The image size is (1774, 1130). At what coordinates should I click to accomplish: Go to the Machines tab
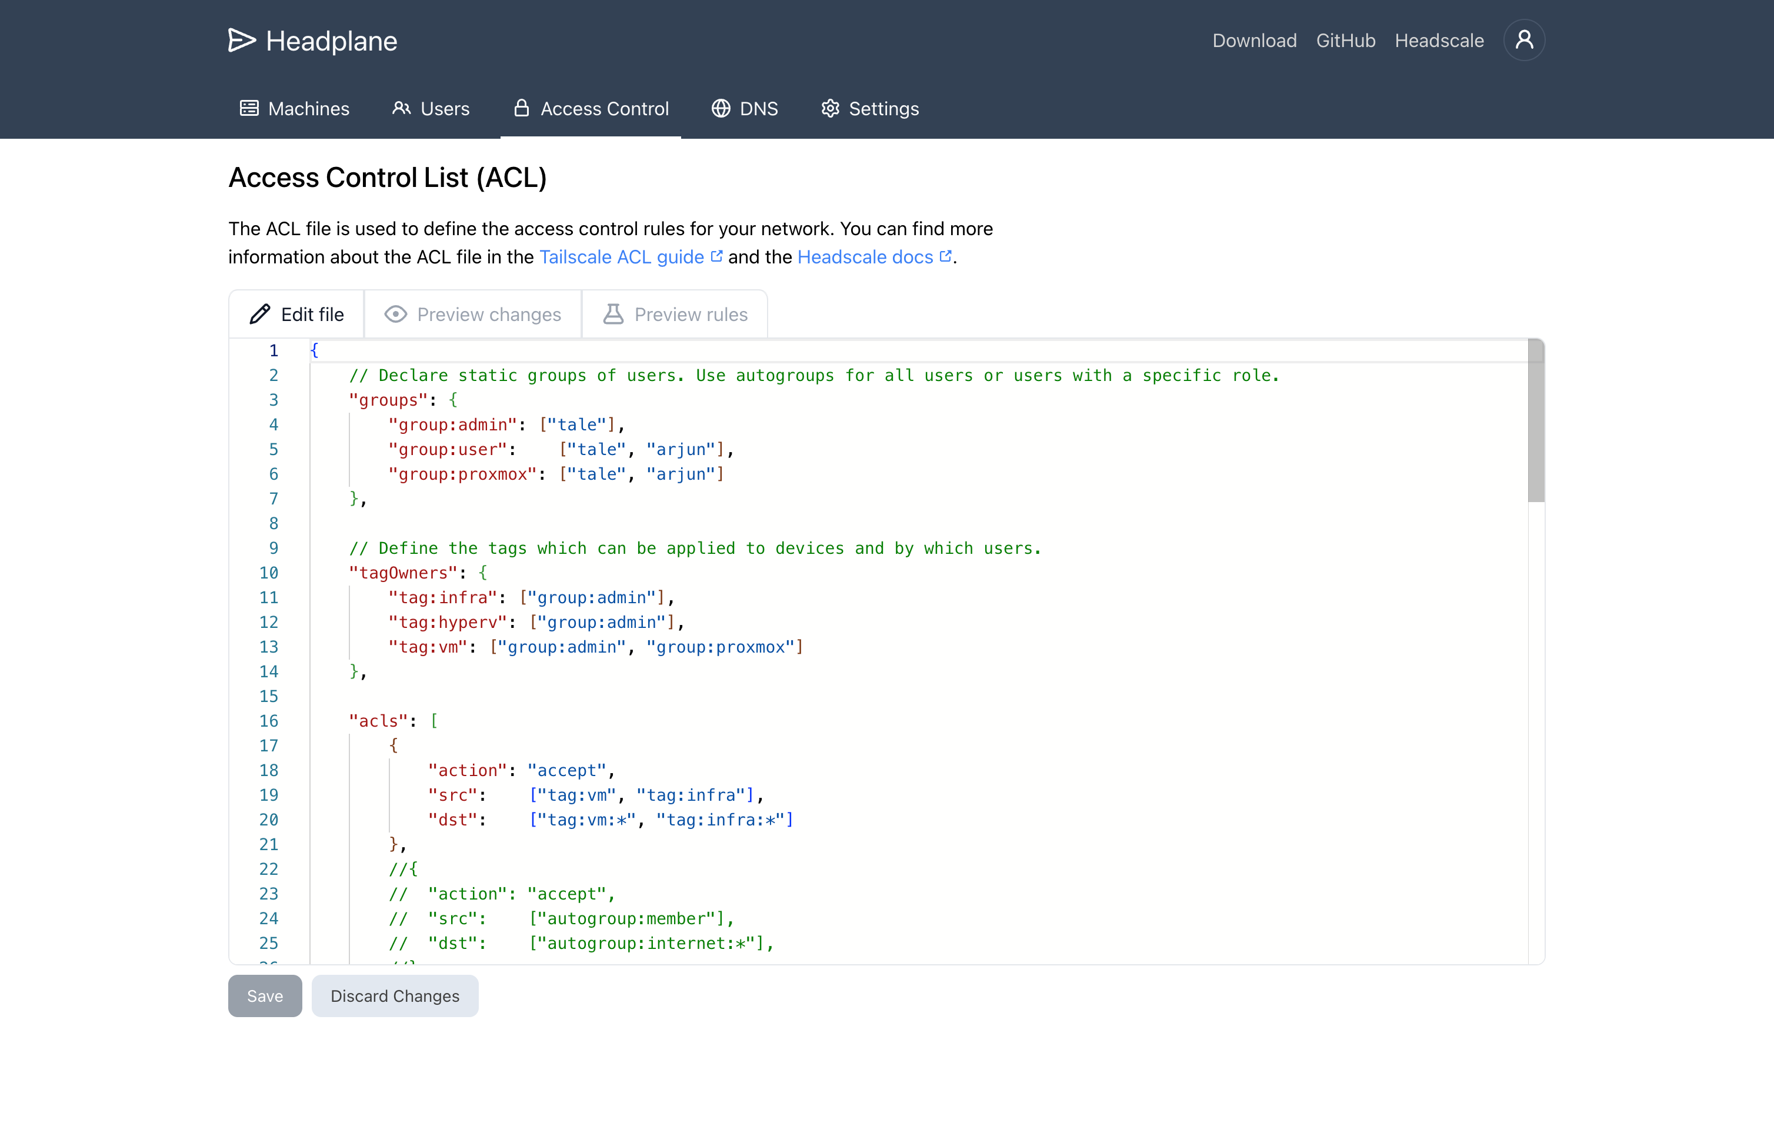coord(295,109)
